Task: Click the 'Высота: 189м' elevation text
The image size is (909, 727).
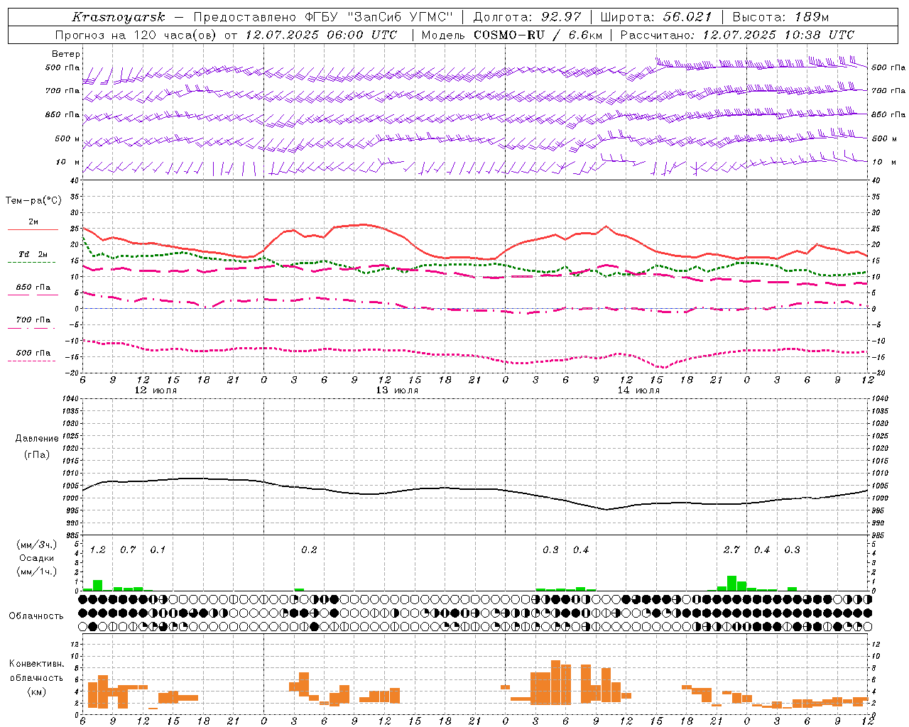Action: [780, 17]
